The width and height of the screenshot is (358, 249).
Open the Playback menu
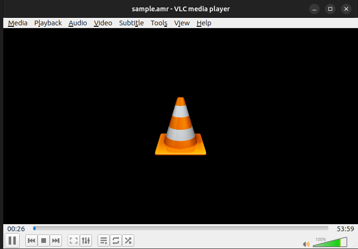pos(48,23)
